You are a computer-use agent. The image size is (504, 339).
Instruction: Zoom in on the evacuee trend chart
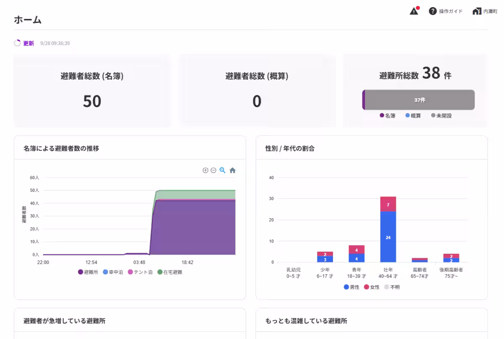click(x=205, y=170)
